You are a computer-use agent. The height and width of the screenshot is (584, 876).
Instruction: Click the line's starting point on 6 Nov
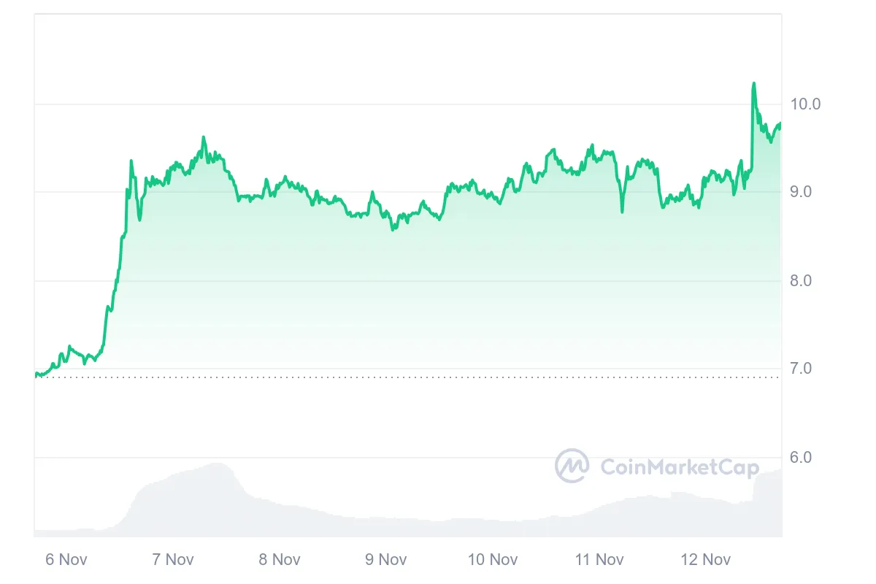click(36, 374)
